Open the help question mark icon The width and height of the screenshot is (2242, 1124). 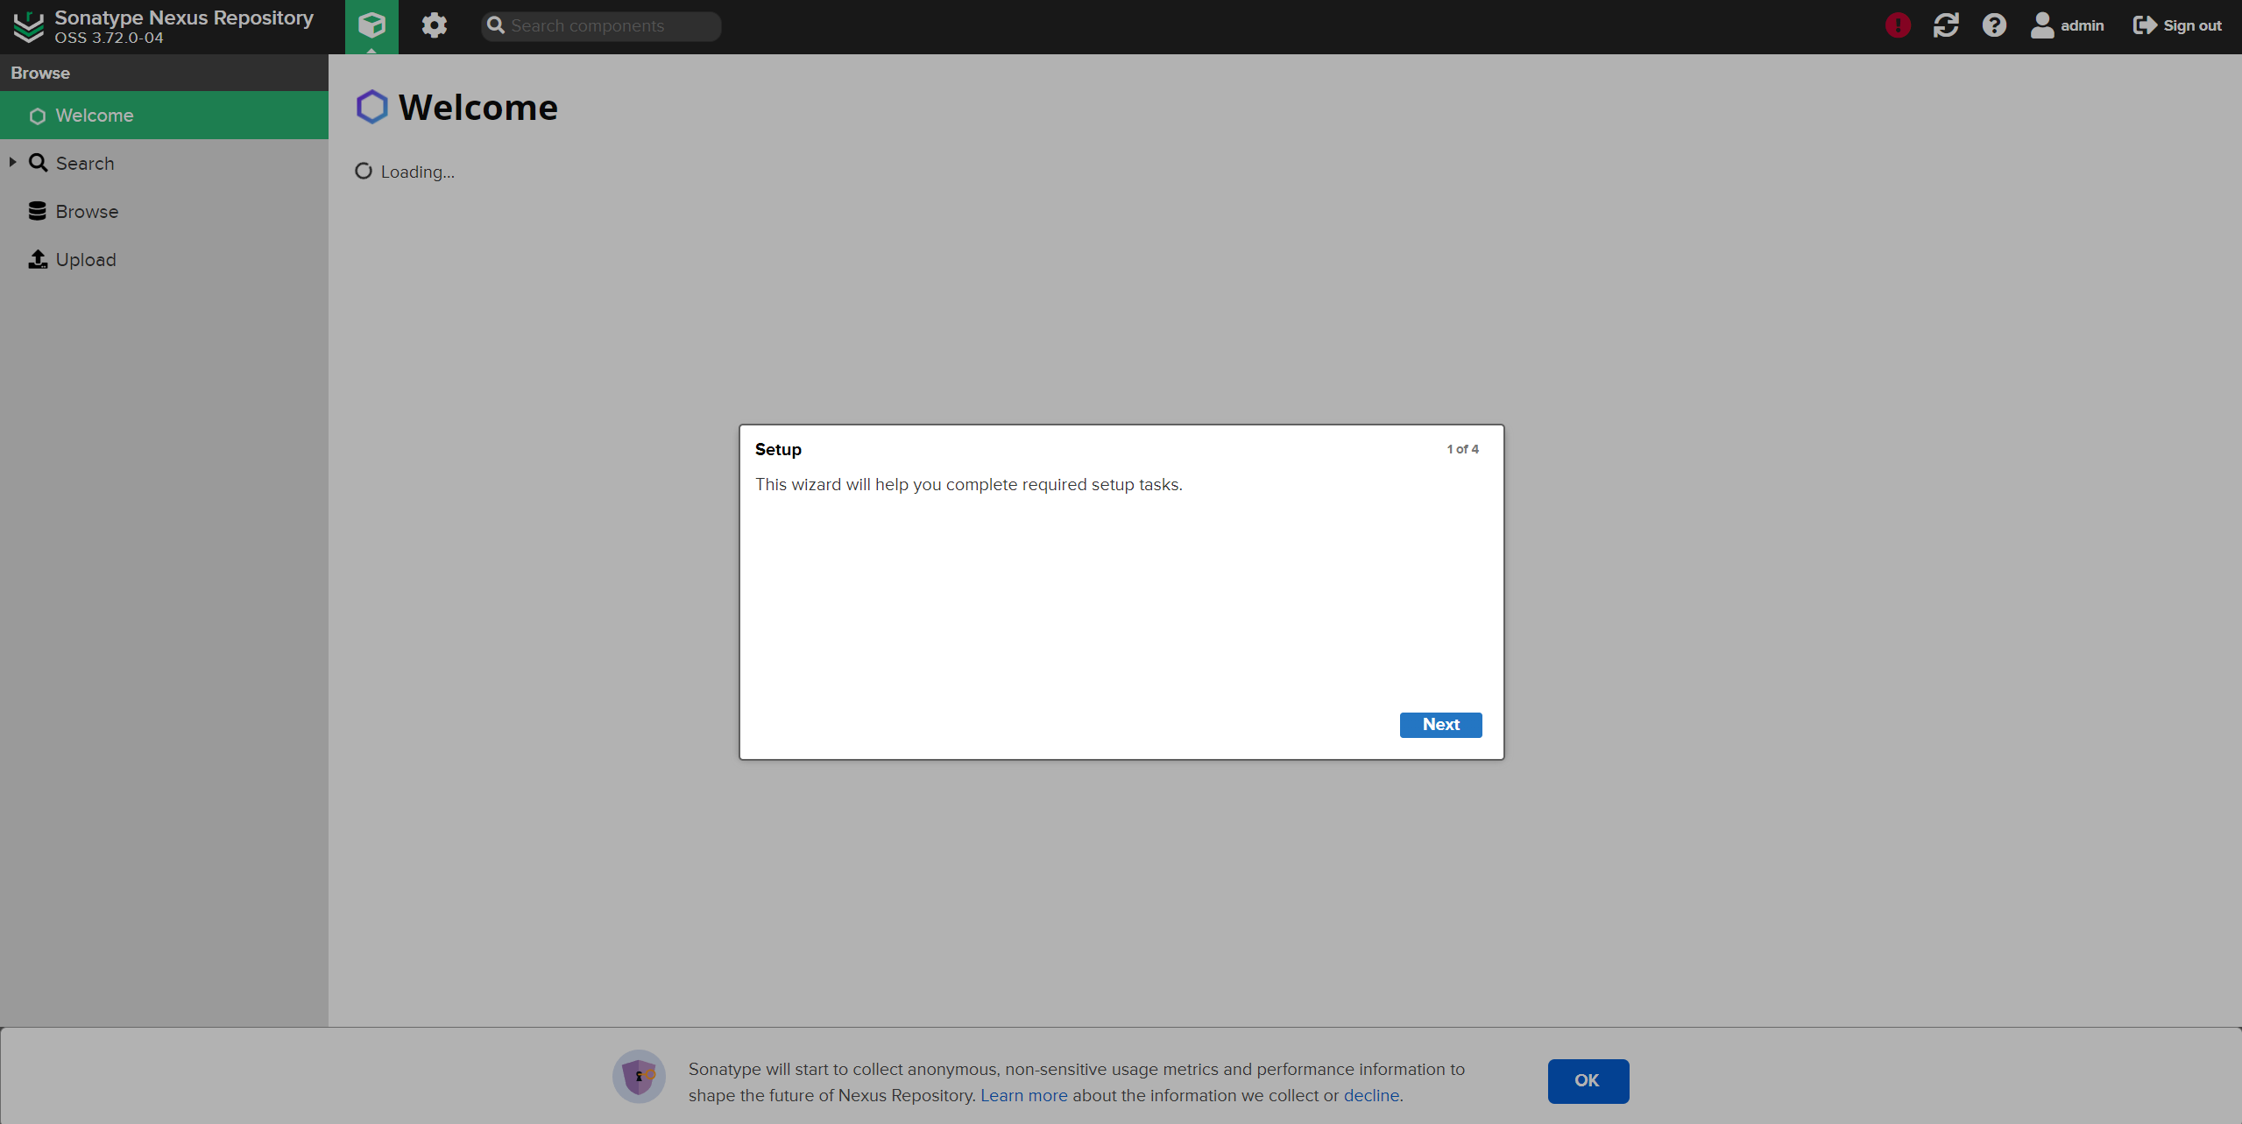tap(1994, 25)
